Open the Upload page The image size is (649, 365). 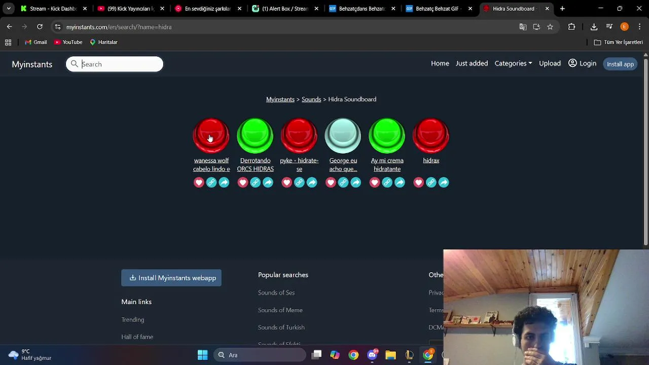(x=550, y=63)
